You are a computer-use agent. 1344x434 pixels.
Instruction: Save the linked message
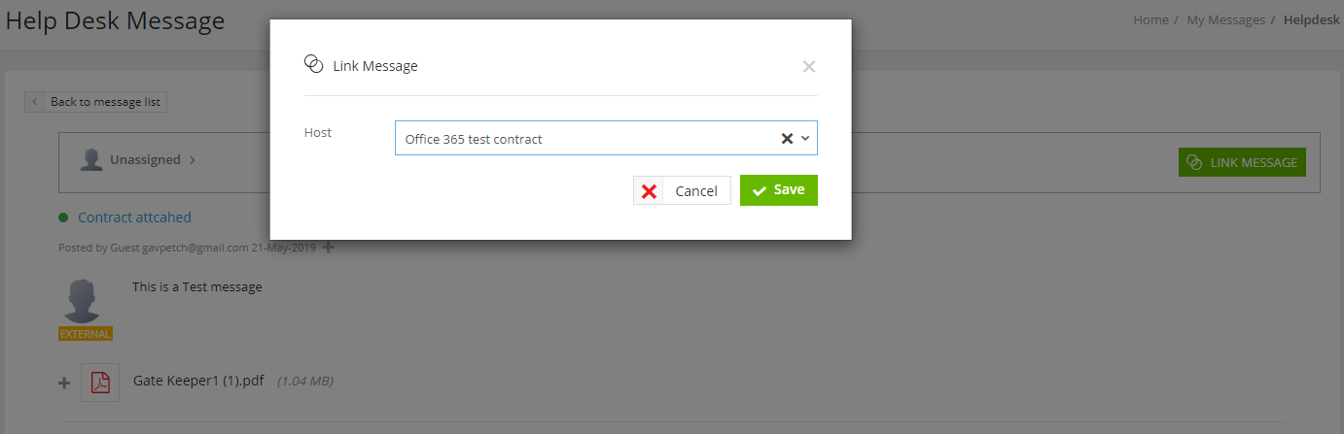tap(779, 190)
